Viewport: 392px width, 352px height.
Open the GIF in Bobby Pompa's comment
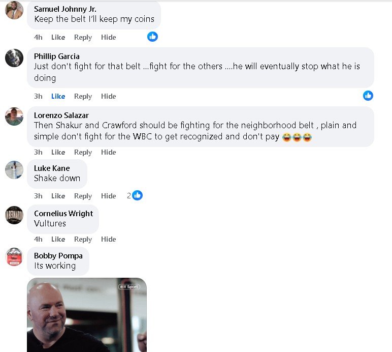coord(87,314)
